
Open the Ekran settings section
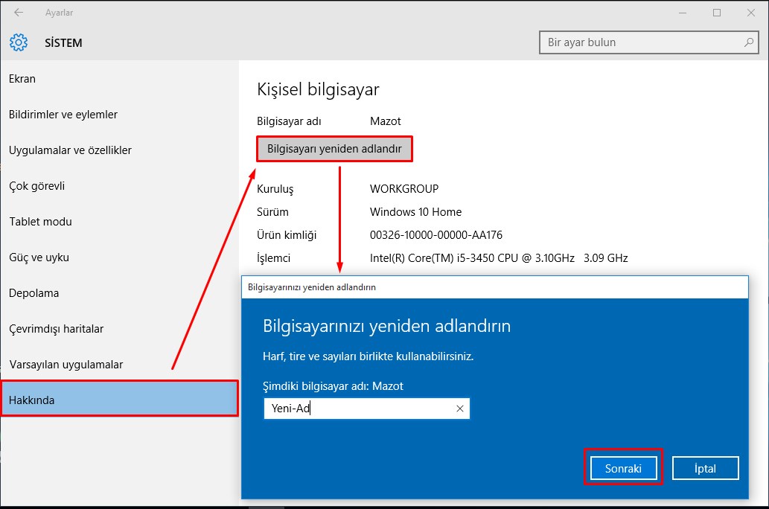22,79
